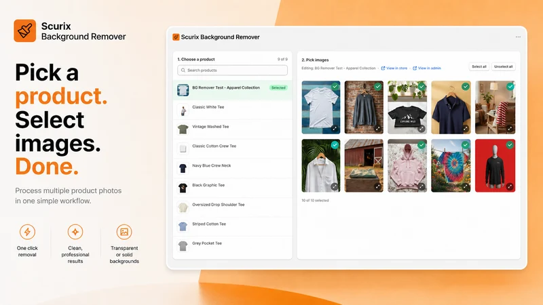
Task: Click the '9 of 9' product count
Action: point(282,59)
